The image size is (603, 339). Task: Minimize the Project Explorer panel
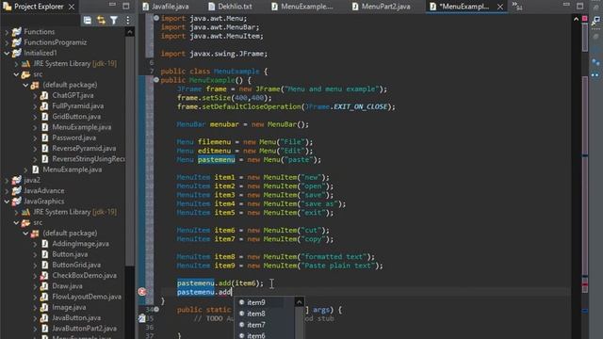(x=112, y=5)
